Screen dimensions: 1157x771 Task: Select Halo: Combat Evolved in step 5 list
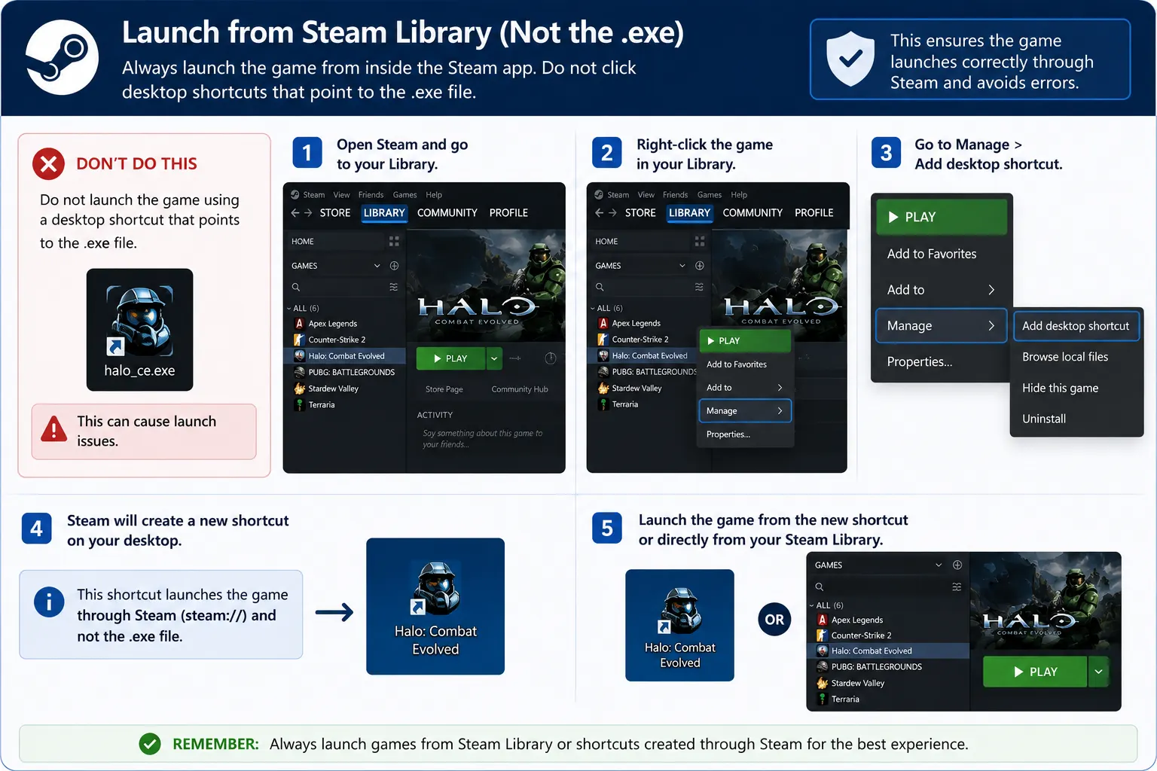[x=888, y=651]
